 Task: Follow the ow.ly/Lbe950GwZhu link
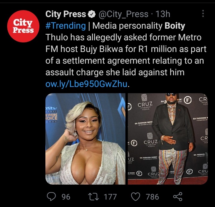click(86, 84)
